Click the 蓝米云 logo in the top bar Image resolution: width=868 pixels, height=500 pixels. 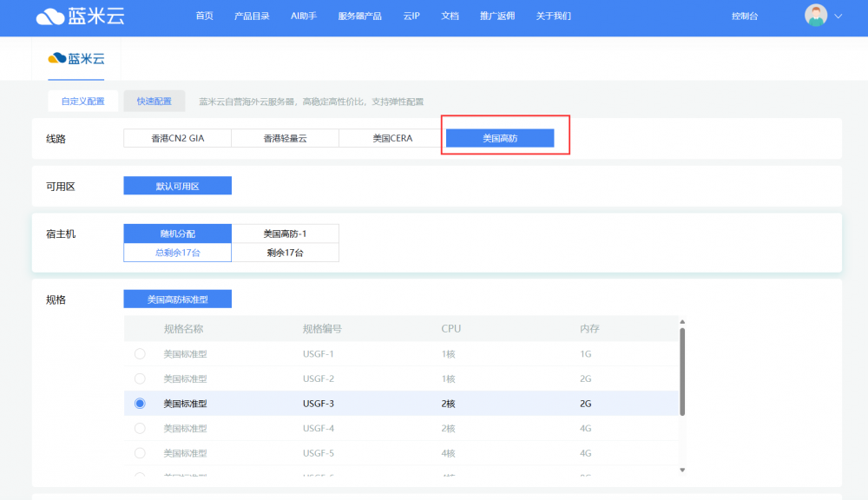point(80,16)
